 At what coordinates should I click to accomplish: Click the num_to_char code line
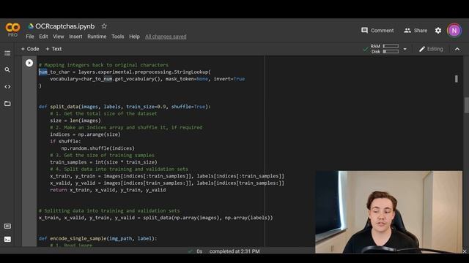point(125,72)
